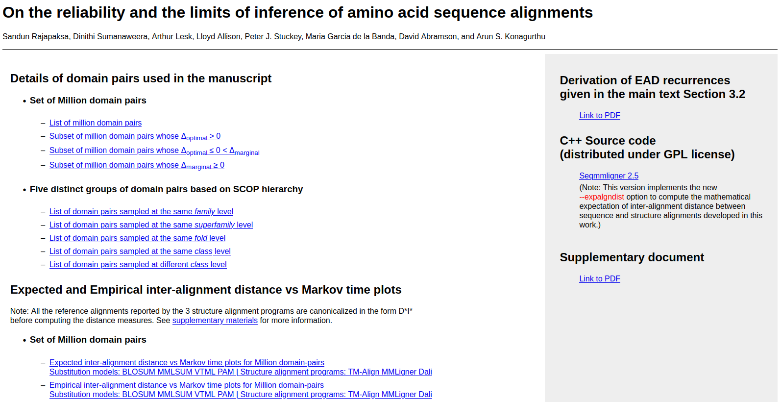Open the subset link for Δmarginal ≥ 0
This screenshot has height=402, width=781.
[x=137, y=165]
